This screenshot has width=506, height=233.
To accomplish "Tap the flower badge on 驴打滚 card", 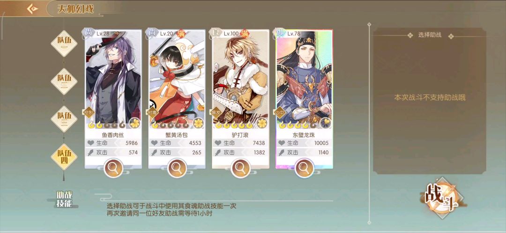I will tap(262, 123).
